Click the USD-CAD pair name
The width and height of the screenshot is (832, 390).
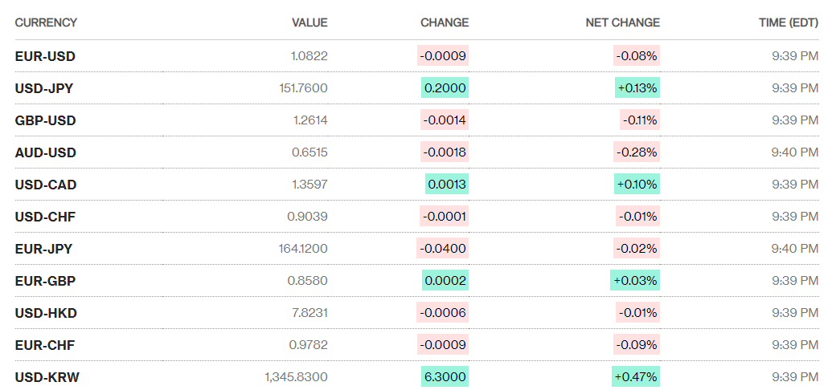click(46, 185)
